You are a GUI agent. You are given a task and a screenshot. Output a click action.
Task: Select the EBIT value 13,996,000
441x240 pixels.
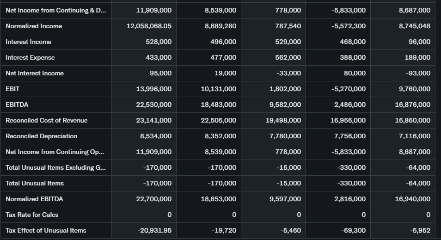click(153, 89)
